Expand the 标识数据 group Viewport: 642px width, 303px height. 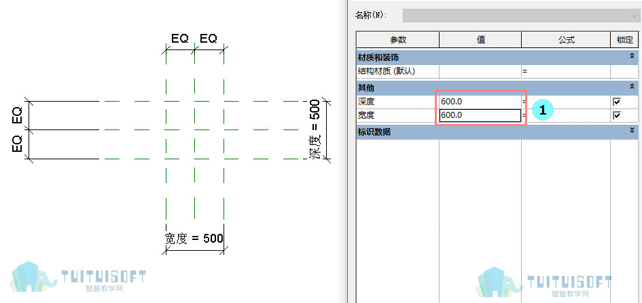[632, 130]
